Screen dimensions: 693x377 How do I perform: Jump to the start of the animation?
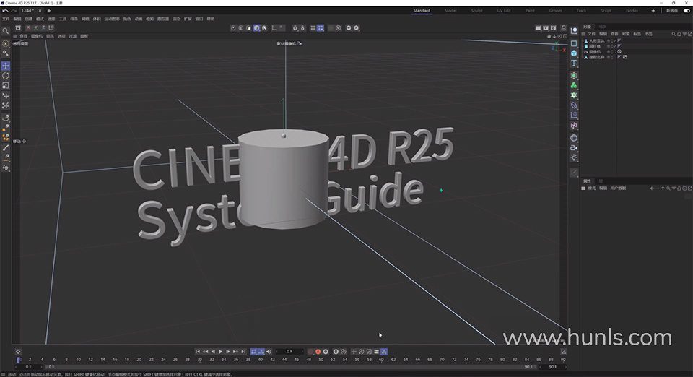point(198,352)
